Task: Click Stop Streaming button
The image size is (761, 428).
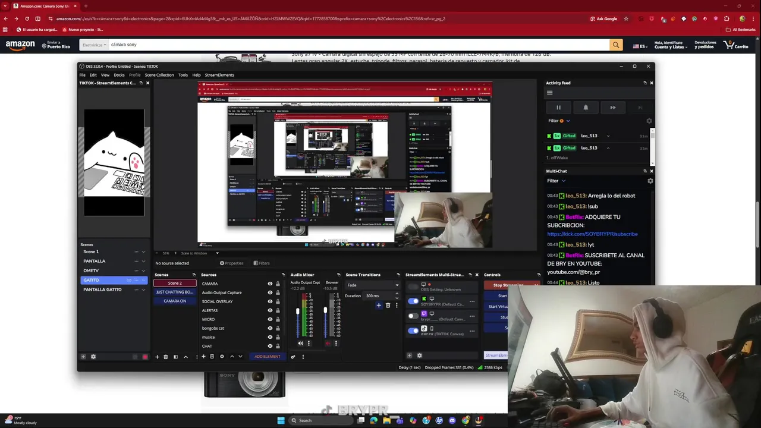Action: click(509, 285)
